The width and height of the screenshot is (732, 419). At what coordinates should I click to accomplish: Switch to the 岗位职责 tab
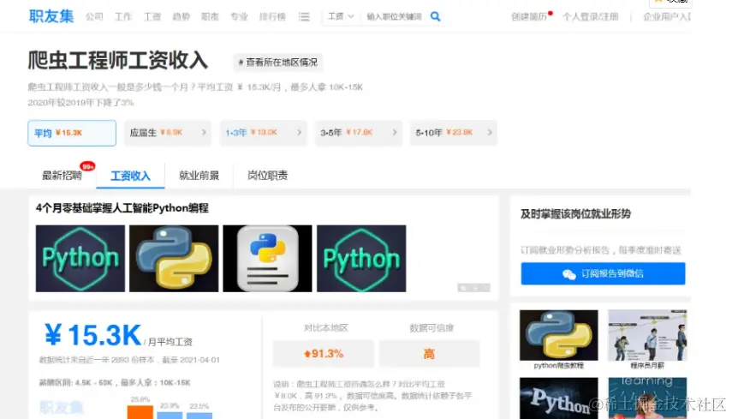[267, 176]
